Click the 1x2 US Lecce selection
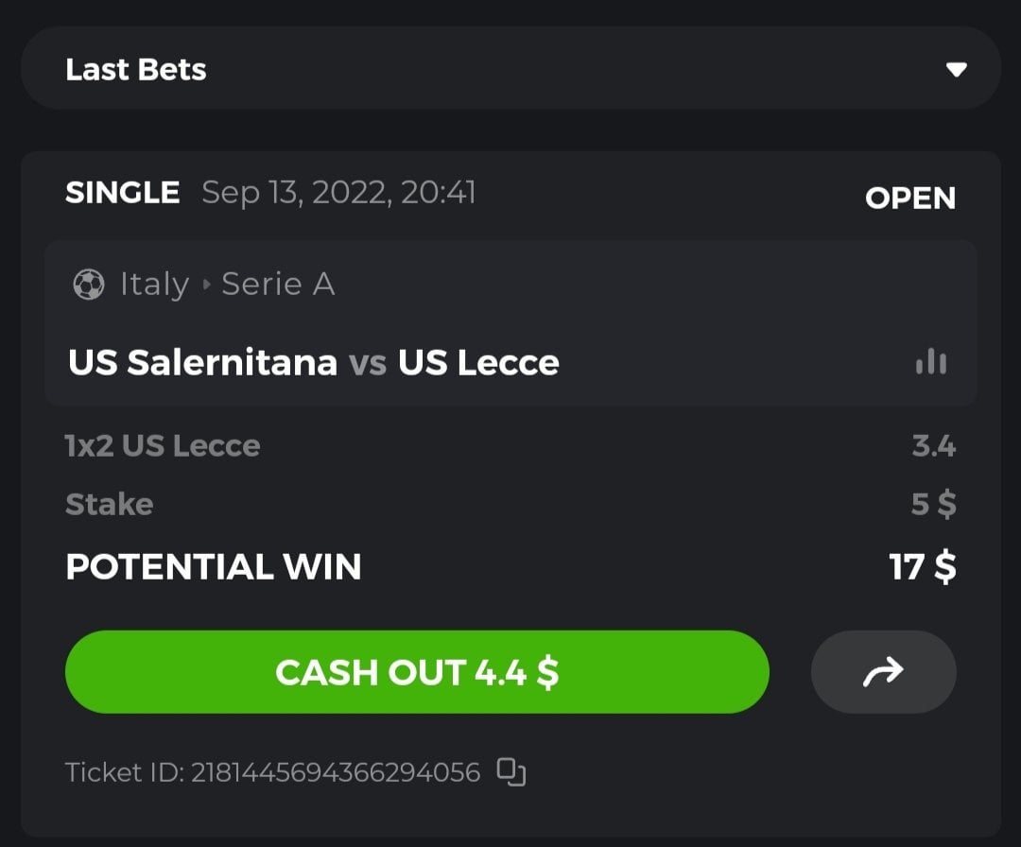The width and height of the screenshot is (1021, 847). point(163,445)
